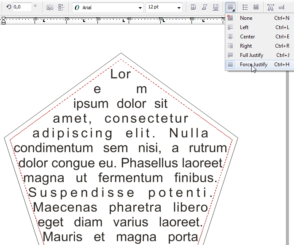Image resolution: width=294 pixels, height=245 pixels.
Task: Click the Full Justify icon in menu
Action: (x=230, y=55)
